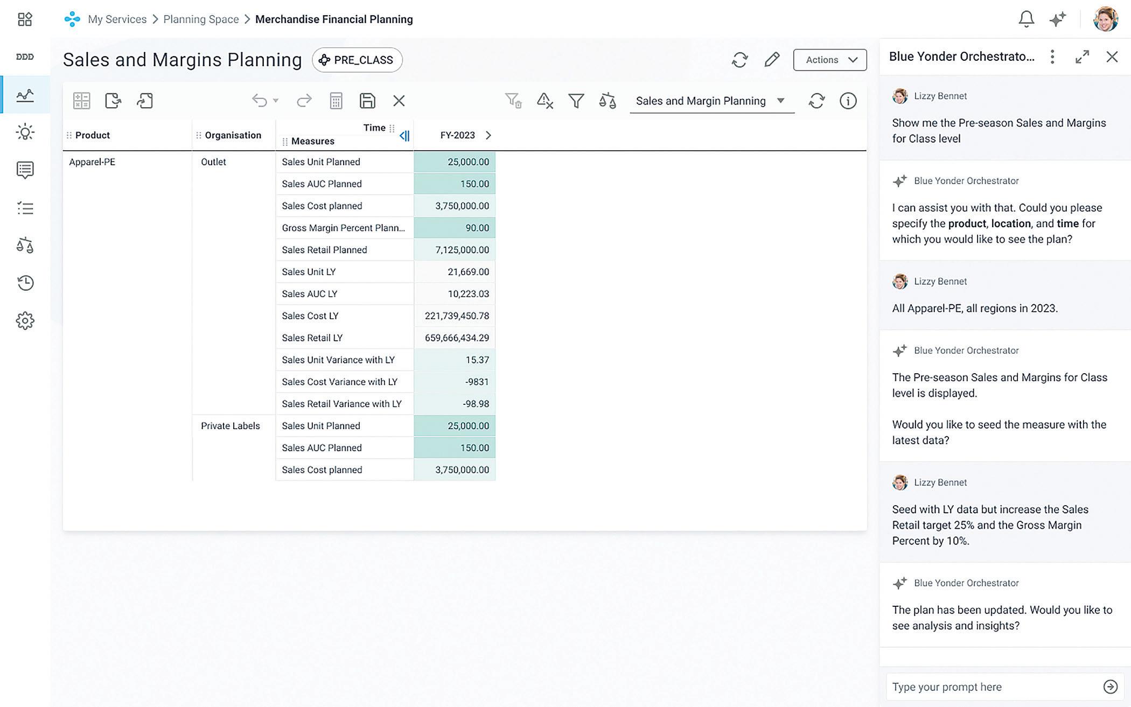Collapse the measures column using the blue arrow
This screenshot has height=707, width=1131.
[x=404, y=136]
